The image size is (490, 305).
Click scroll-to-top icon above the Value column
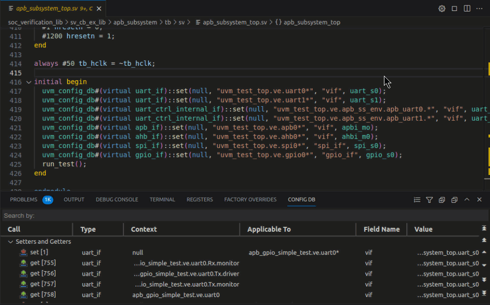click(x=483, y=227)
